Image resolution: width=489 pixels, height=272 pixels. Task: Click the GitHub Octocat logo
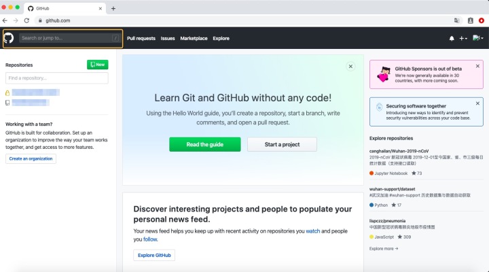[x=9, y=38]
